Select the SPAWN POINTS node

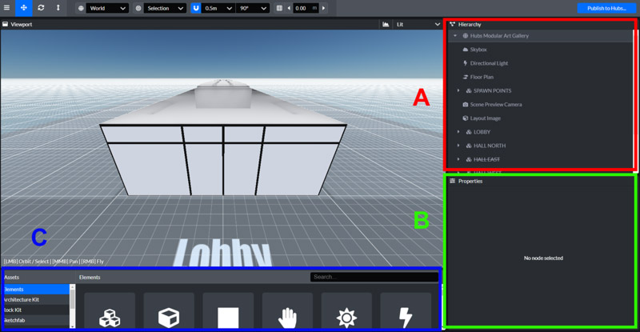[x=492, y=90]
